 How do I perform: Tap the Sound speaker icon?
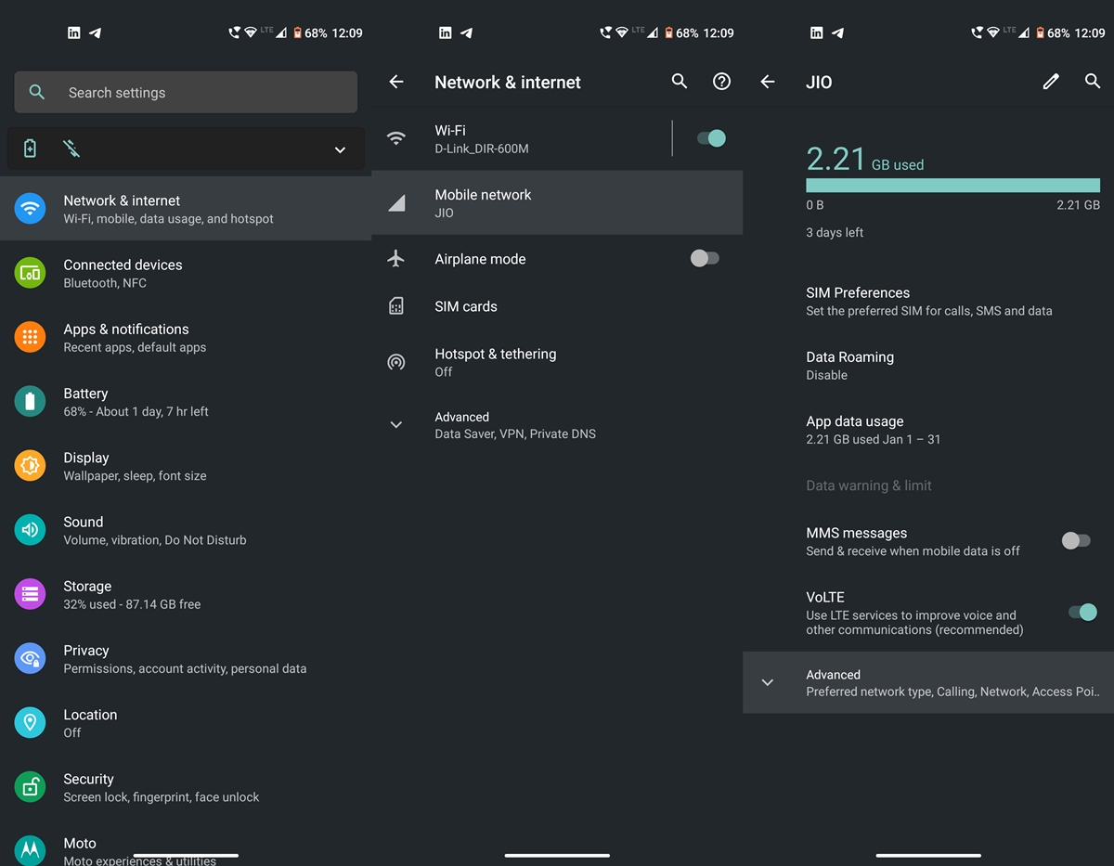(30, 530)
